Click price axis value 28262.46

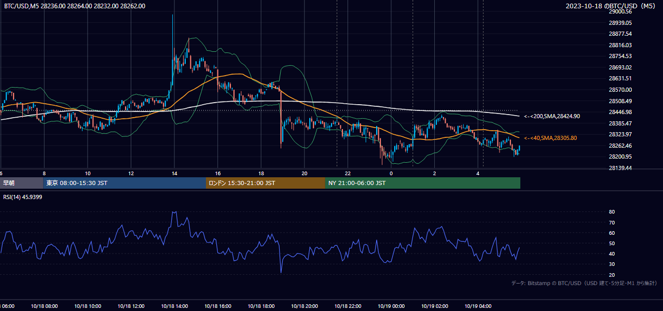620,146
